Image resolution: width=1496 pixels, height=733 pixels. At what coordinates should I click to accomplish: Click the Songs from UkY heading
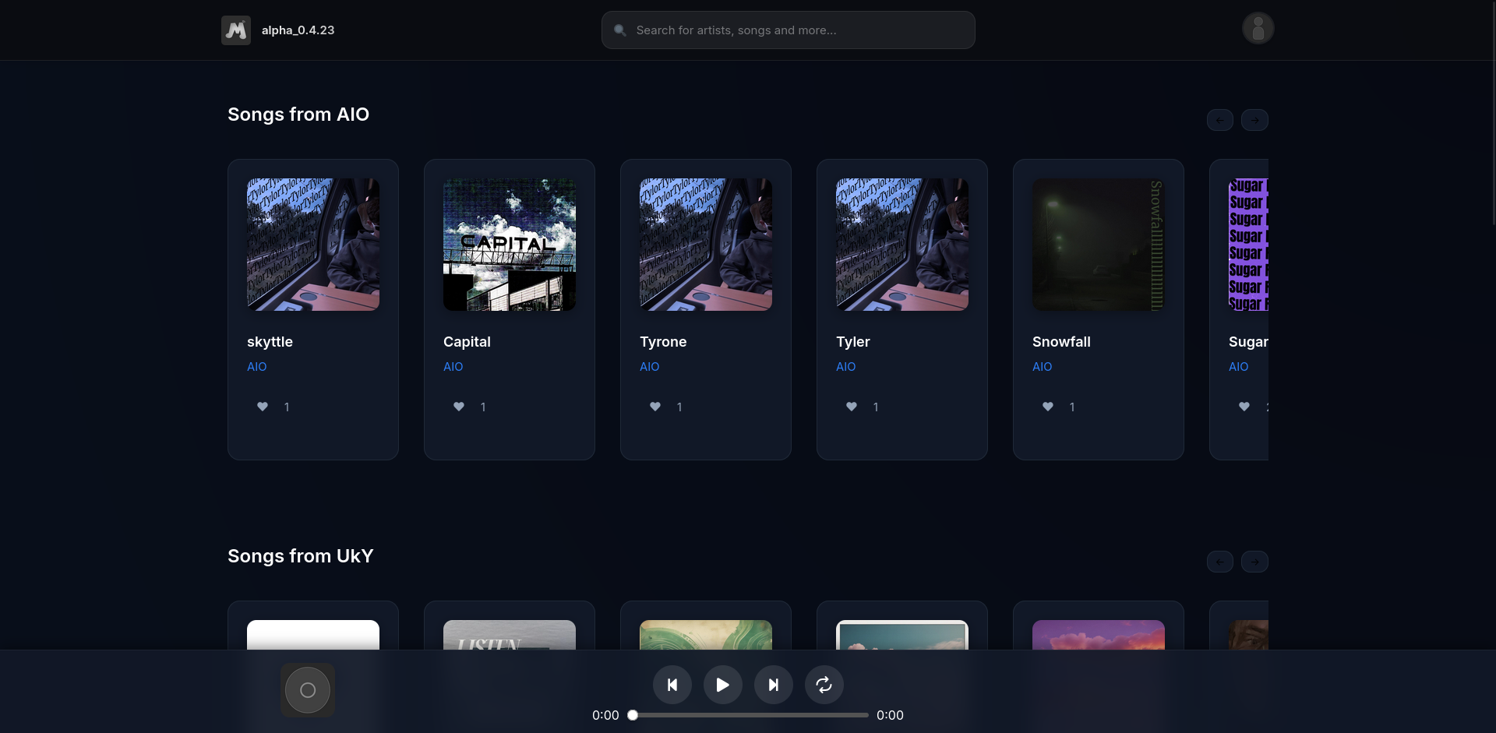301,556
